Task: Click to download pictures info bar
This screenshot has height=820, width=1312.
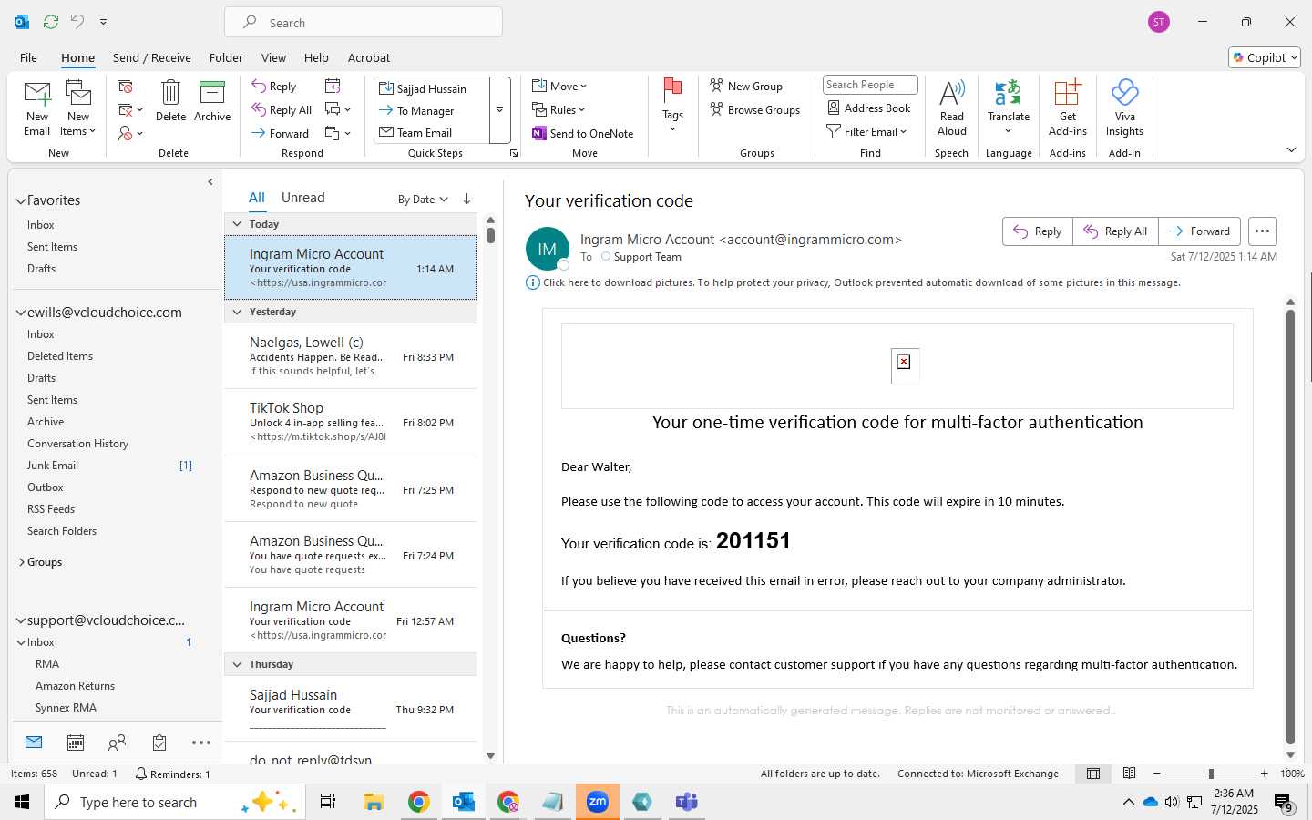Action: pyautogui.click(x=854, y=282)
